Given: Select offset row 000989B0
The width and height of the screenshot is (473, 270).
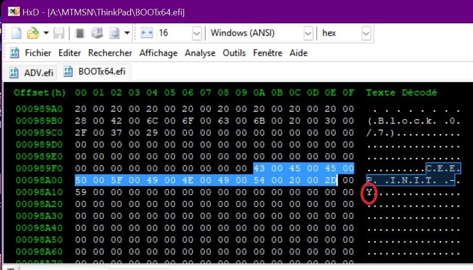Looking at the screenshot, I should (39, 121).
